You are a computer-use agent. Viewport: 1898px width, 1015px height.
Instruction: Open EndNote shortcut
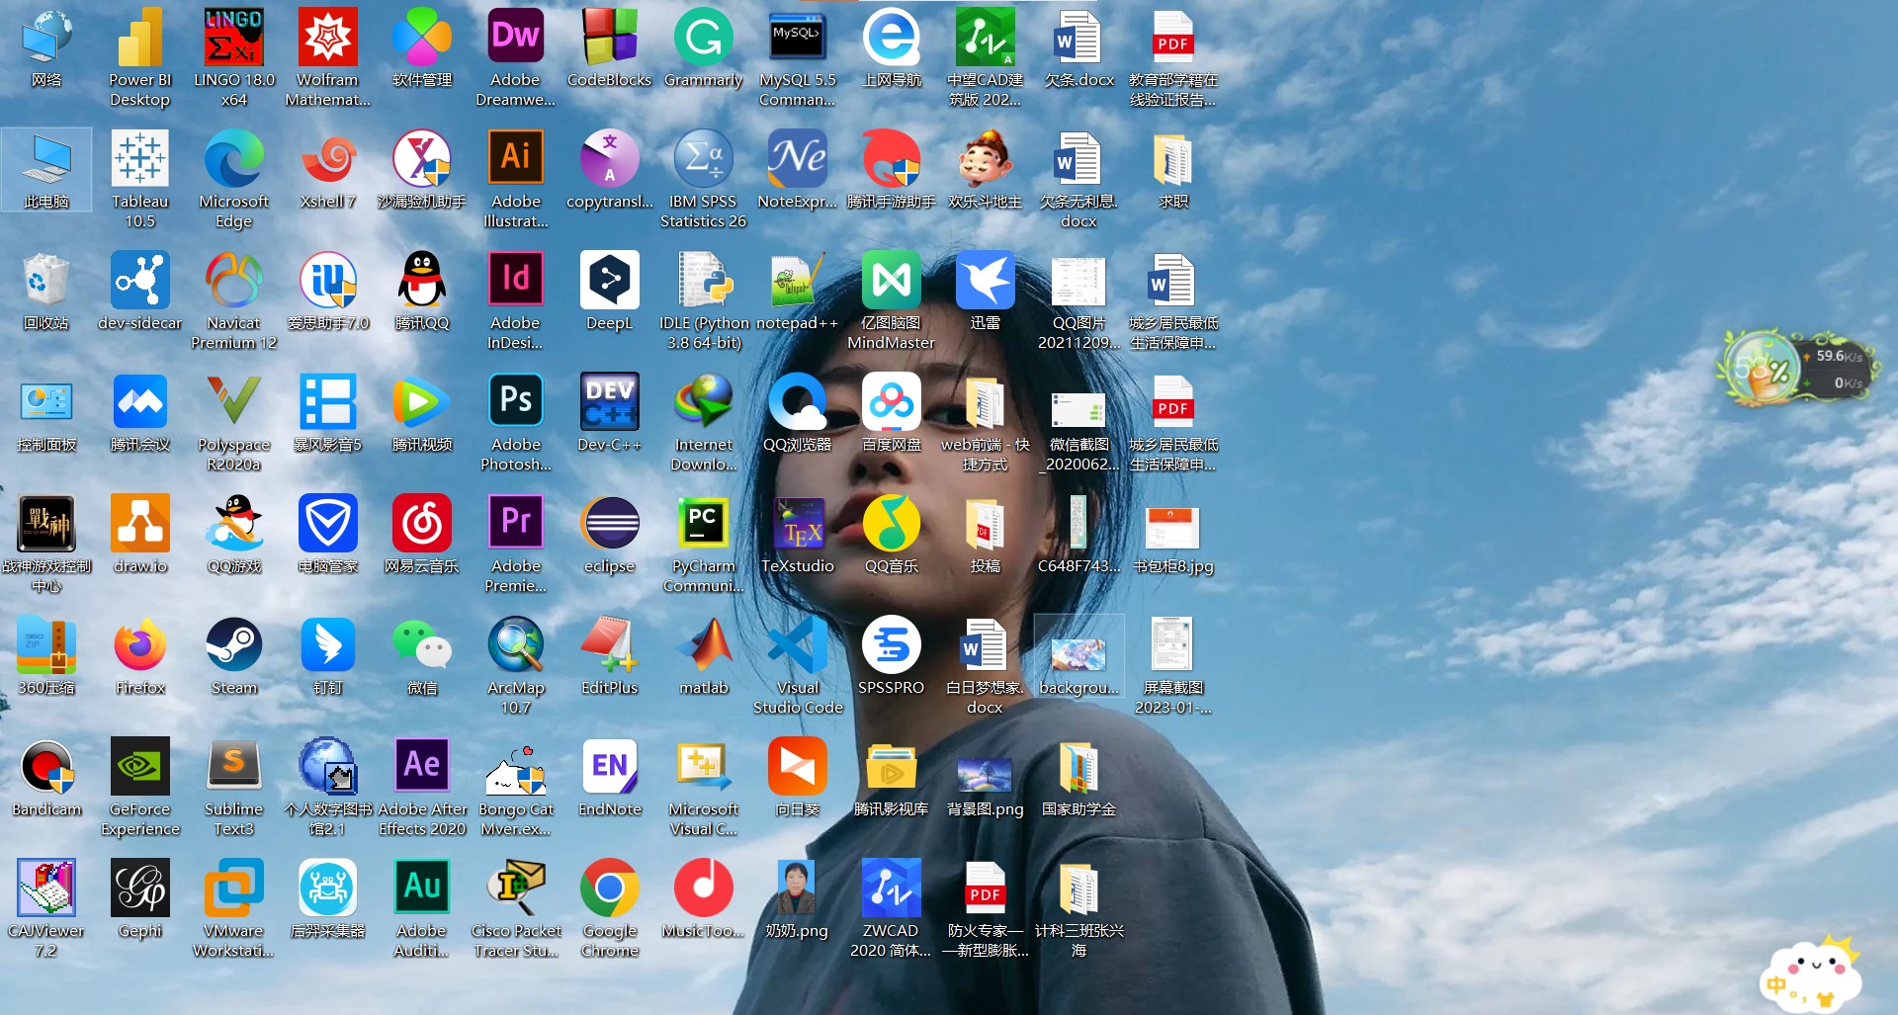(609, 767)
